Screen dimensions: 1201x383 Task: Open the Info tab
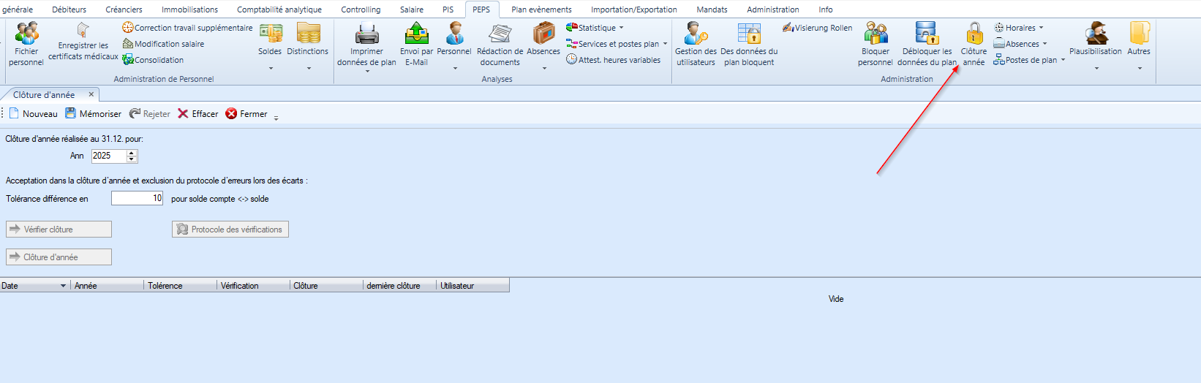pyautogui.click(x=826, y=10)
